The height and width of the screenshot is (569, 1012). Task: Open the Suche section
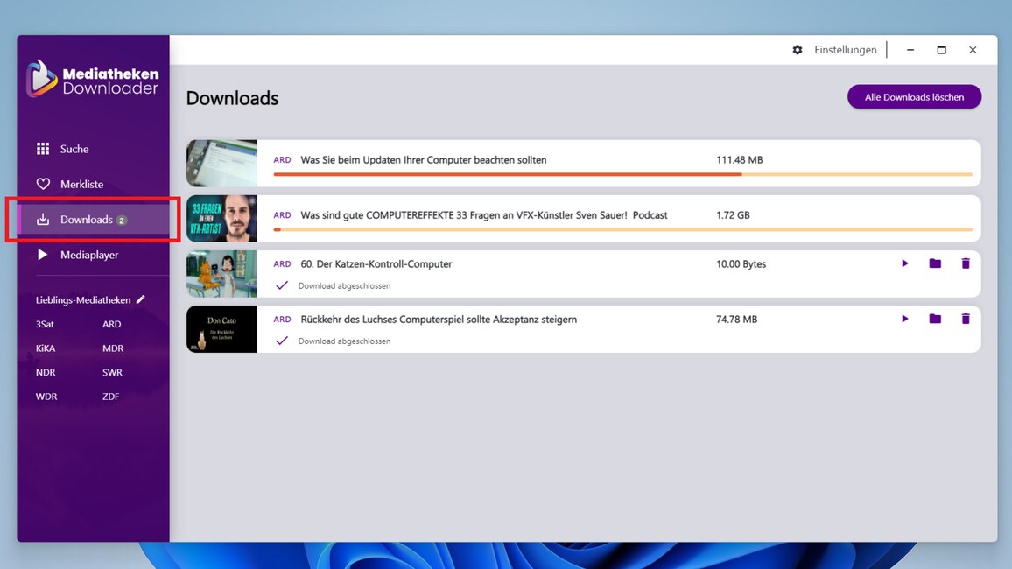tap(74, 149)
